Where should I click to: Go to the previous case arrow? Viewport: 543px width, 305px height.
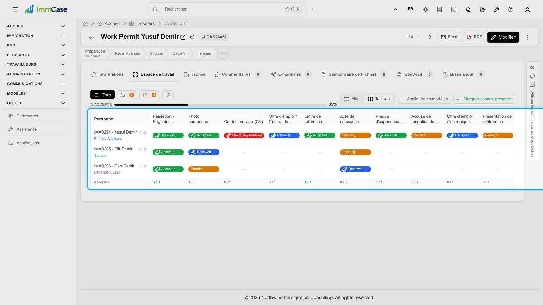420,37
